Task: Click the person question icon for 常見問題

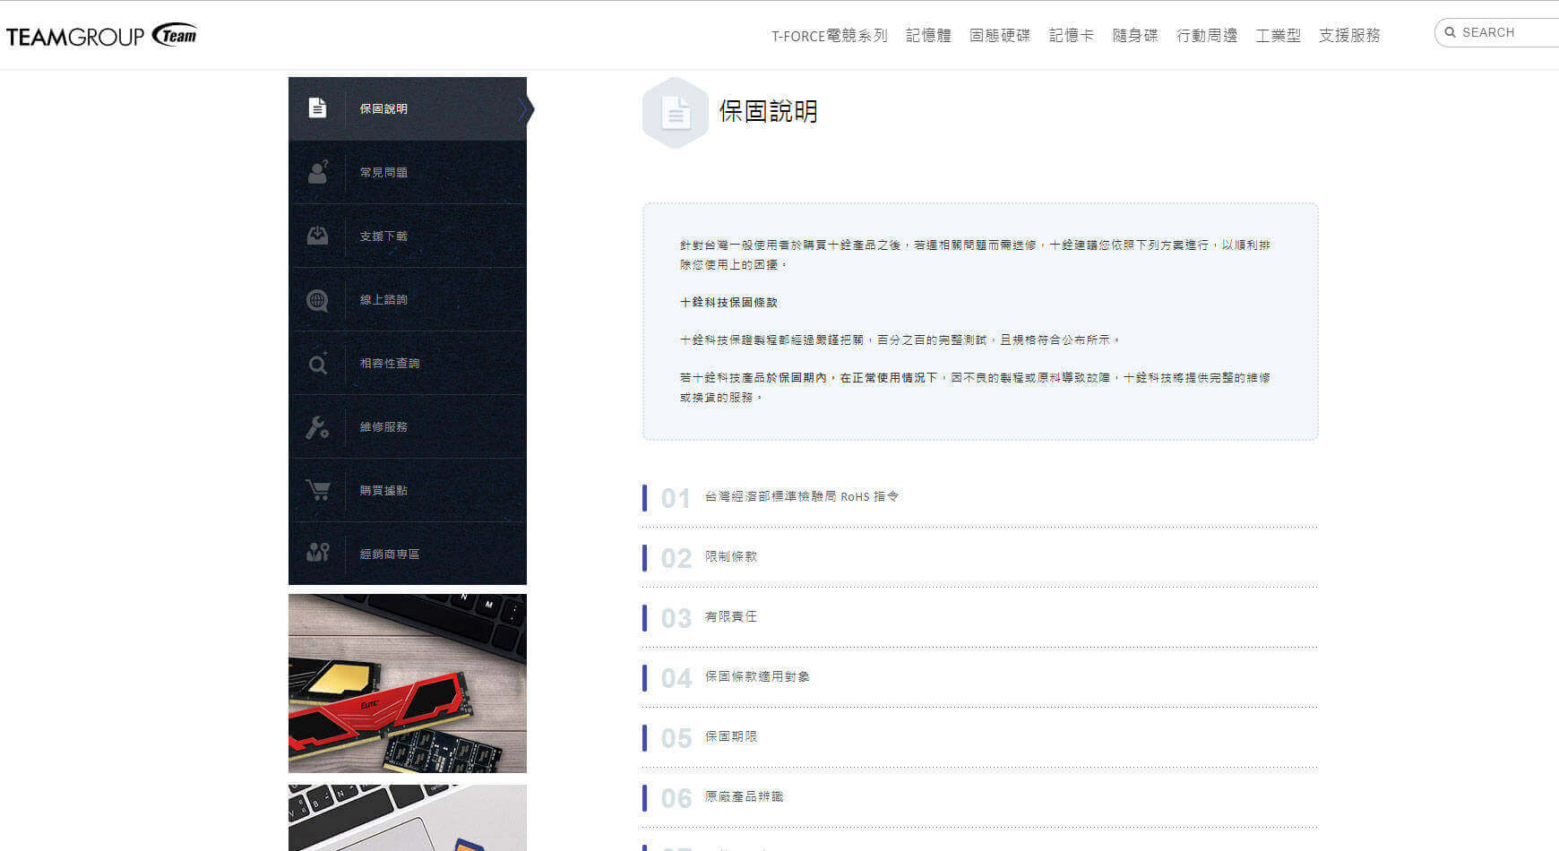Action: [x=317, y=172]
